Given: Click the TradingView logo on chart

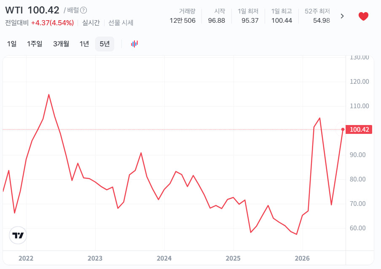Looking at the screenshot, I should pos(18,235).
